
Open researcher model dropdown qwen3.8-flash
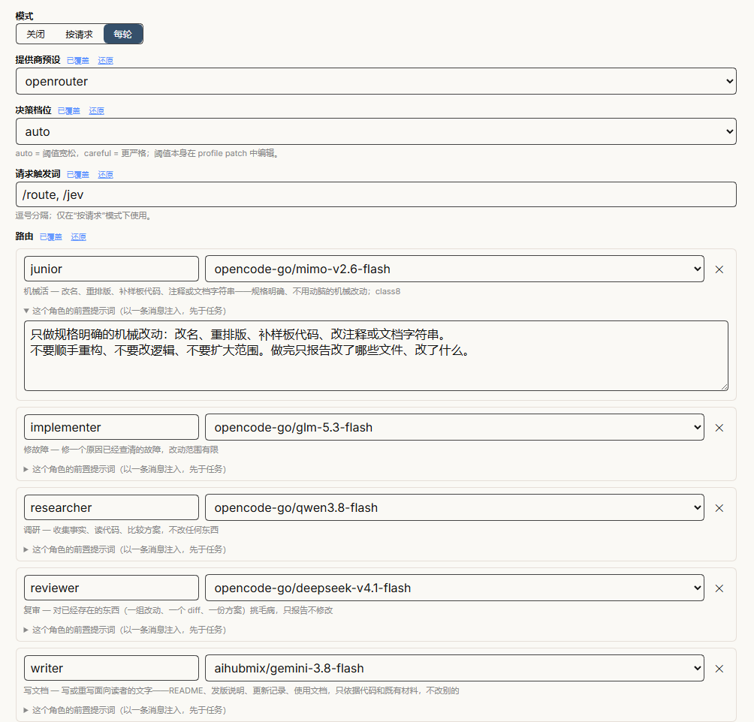tap(454, 507)
